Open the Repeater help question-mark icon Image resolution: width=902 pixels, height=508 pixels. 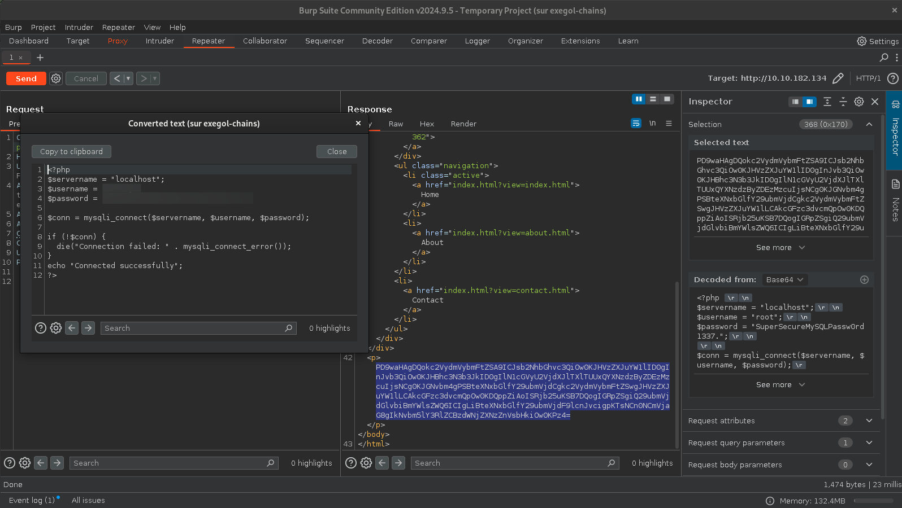(893, 78)
